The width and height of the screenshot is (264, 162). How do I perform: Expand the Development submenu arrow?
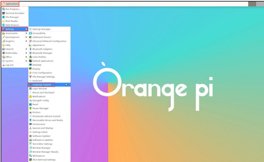[26, 37]
